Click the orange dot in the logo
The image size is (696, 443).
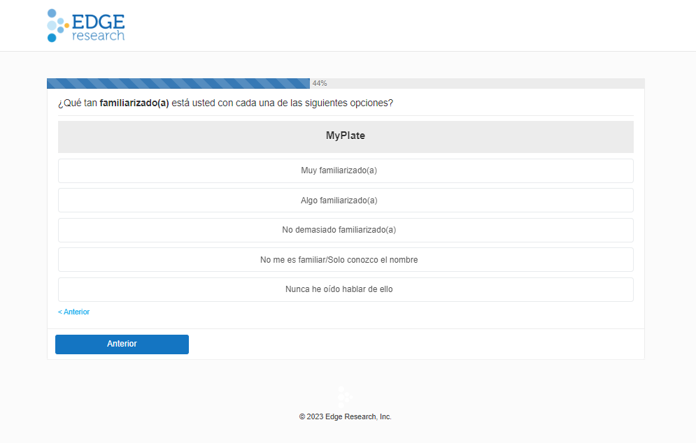point(66,25)
